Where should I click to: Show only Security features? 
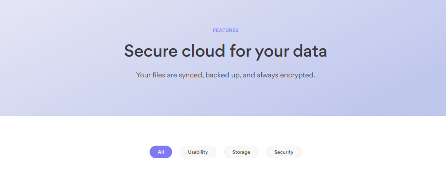click(x=284, y=152)
